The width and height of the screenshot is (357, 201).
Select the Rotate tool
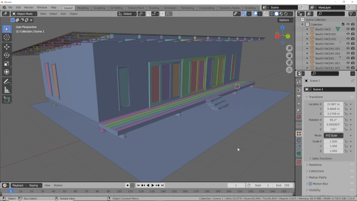pos(7,55)
